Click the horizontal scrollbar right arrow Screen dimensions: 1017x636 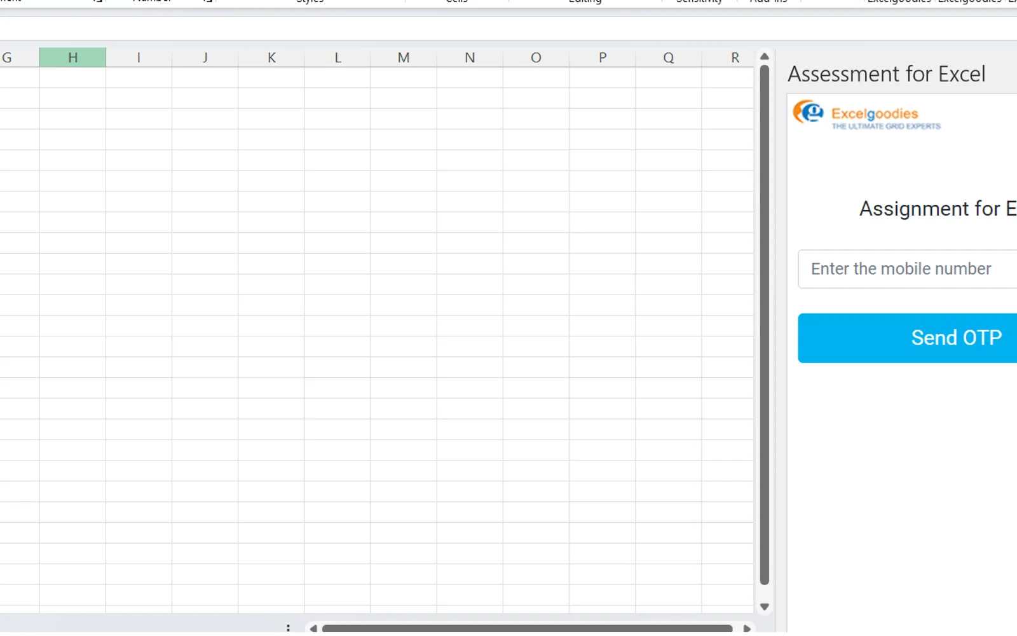coord(747,628)
